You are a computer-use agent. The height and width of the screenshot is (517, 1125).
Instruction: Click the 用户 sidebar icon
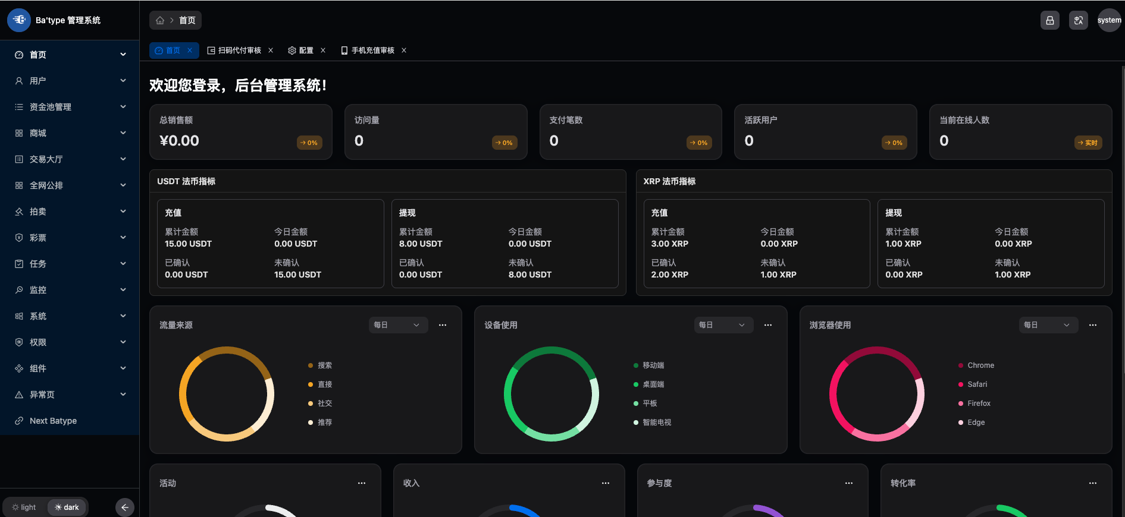[19, 81]
